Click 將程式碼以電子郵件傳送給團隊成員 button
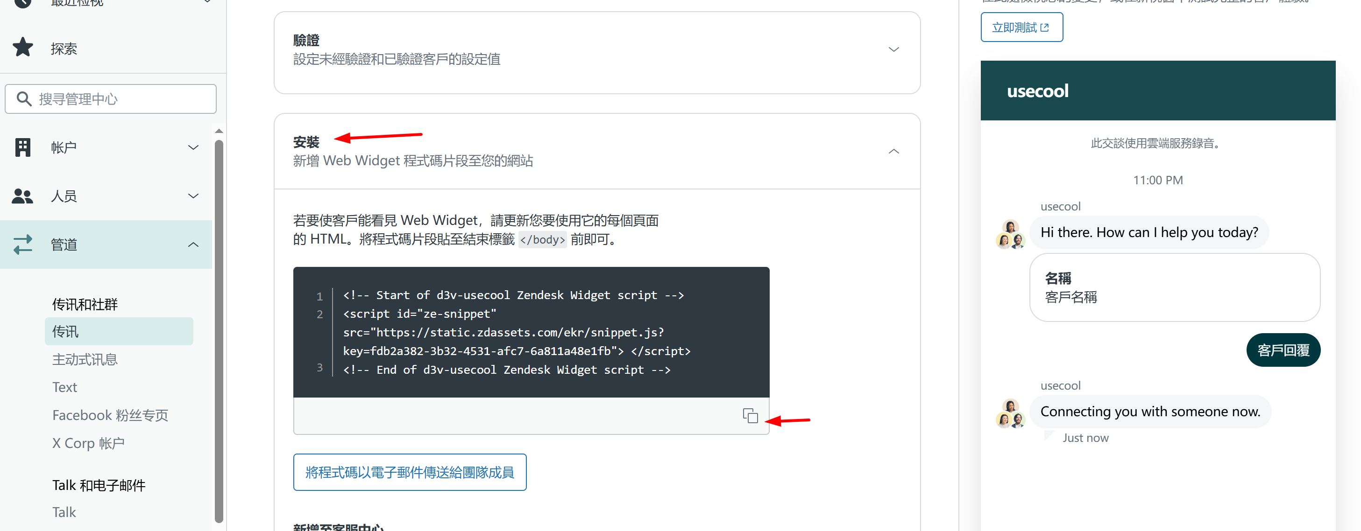This screenshot has height=531, width=1361. coord(410,472)
